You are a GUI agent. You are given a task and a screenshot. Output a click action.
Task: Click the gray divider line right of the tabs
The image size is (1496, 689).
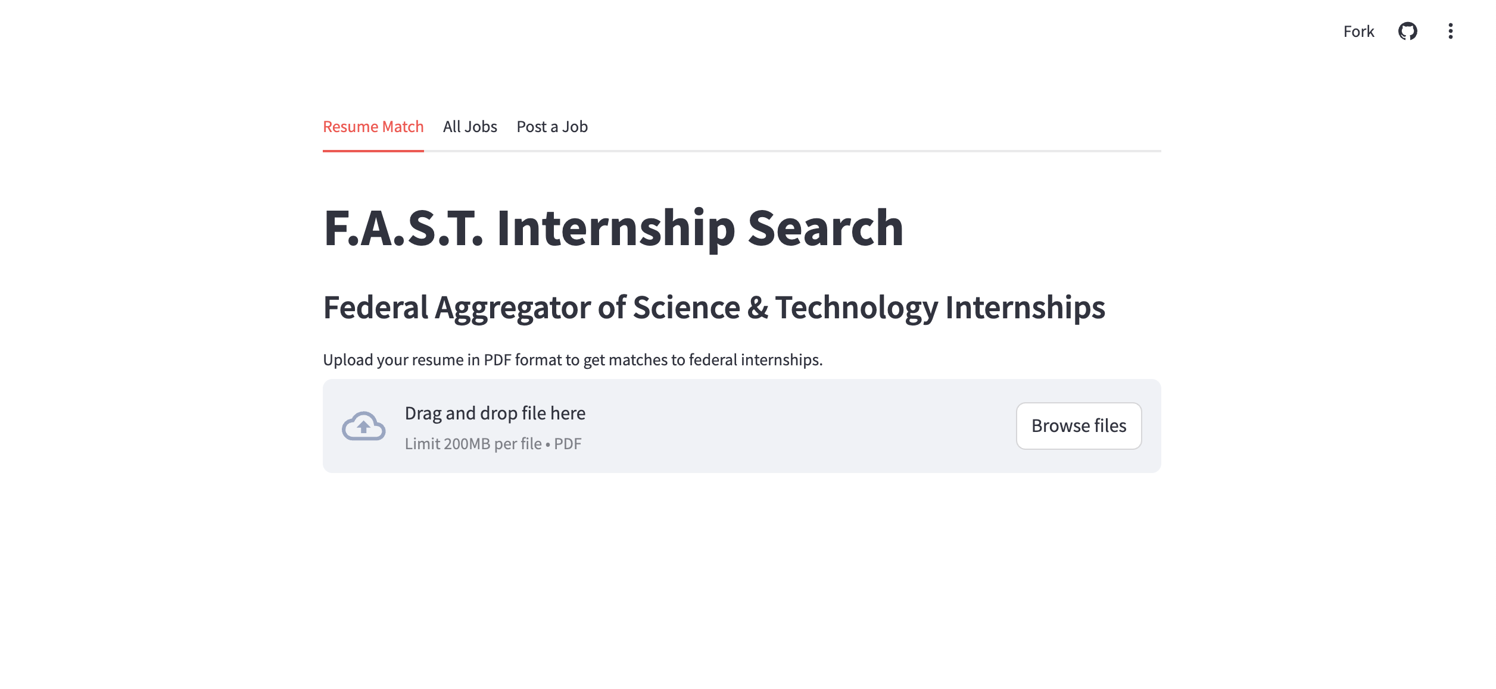click(834, 151)
